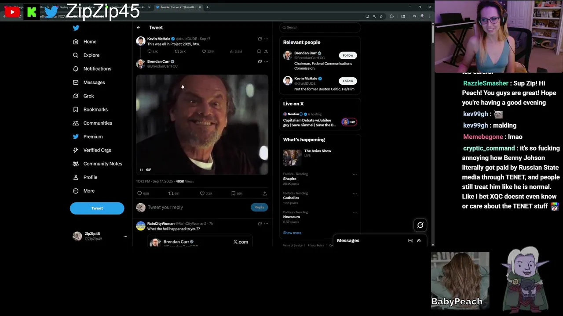563x316 pixels.
Task: Follow Kevin McHale
Action: [348, 81]
